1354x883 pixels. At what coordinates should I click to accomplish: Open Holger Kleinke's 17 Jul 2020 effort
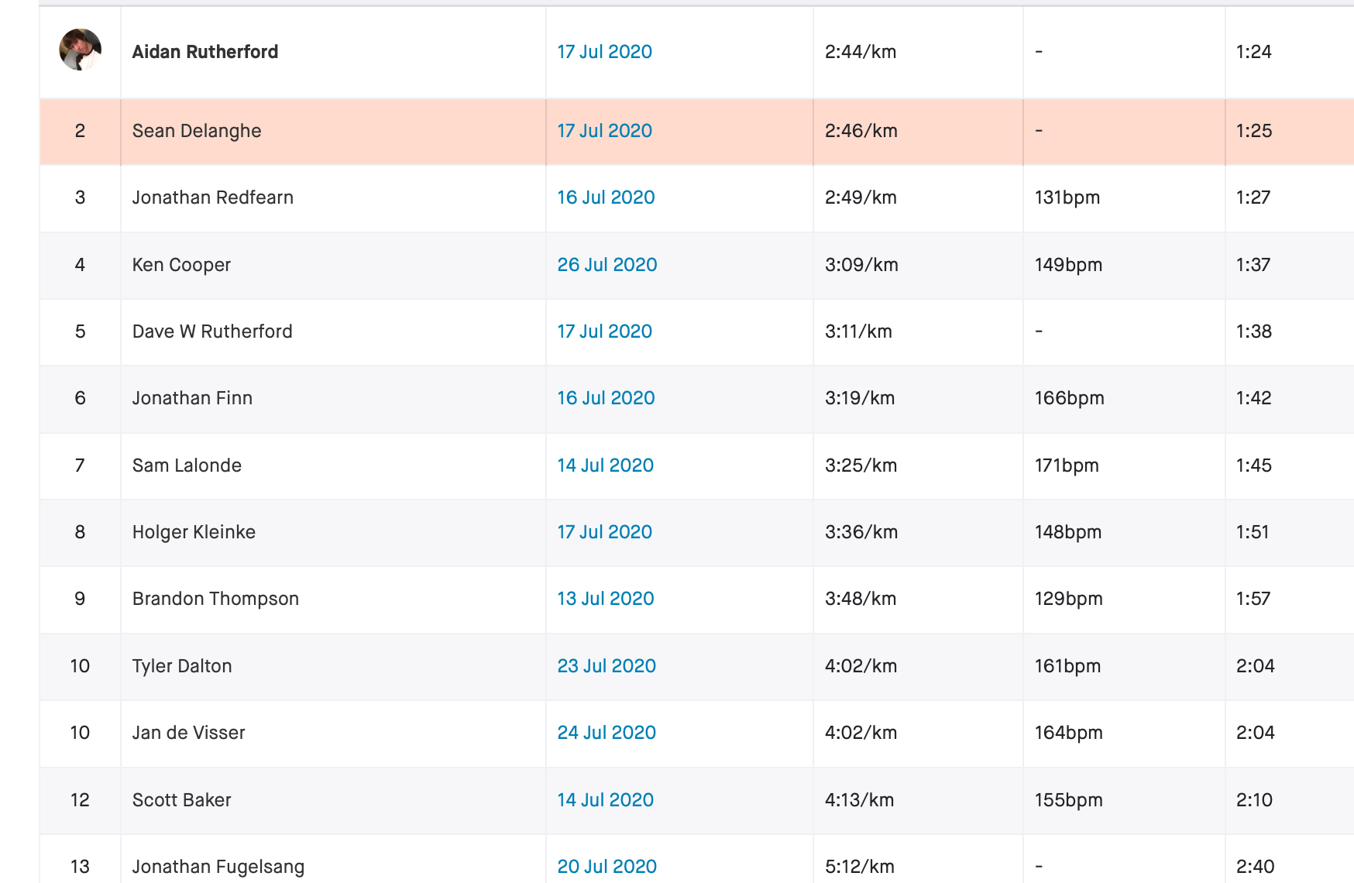tap(604, 532)
